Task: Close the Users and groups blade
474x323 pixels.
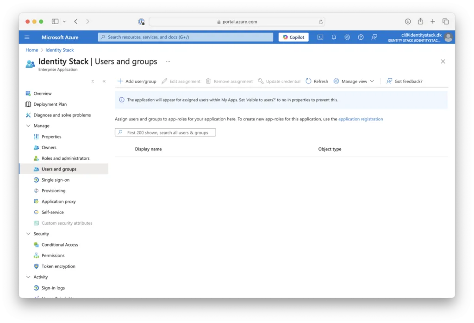Action: coord(443,62)
